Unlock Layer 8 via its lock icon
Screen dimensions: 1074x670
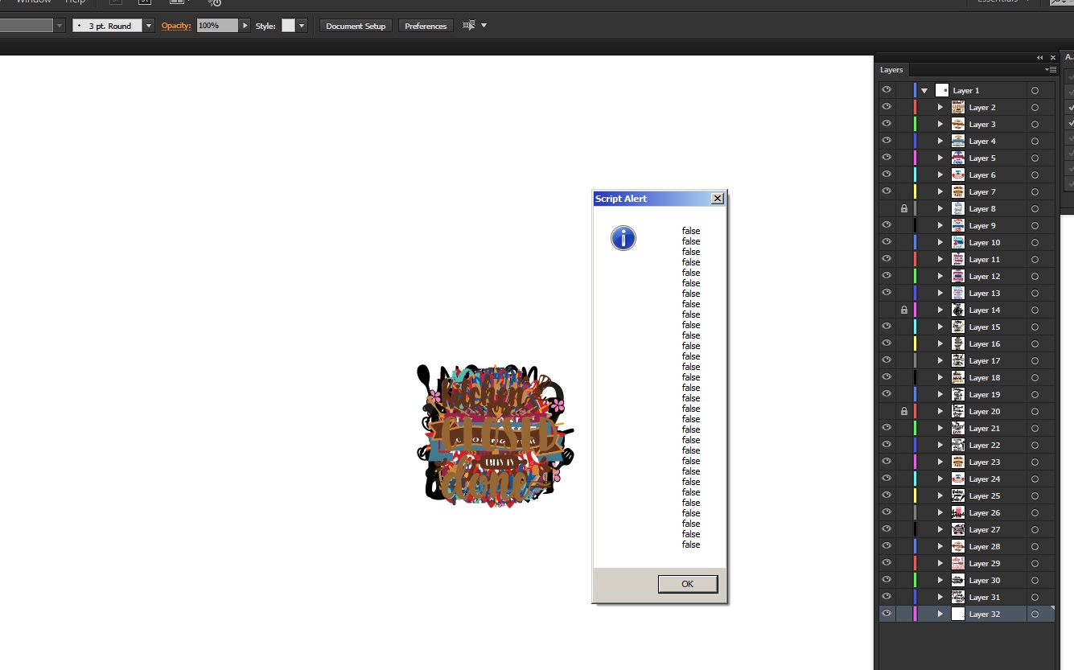(904, 209)
